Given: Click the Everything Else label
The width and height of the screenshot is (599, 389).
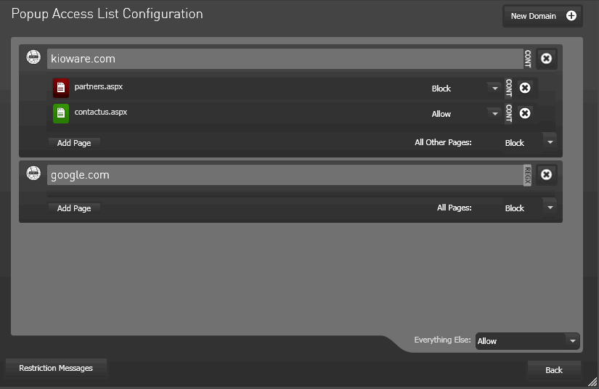Looking at the screenshot, I should [x=442, y=340].
